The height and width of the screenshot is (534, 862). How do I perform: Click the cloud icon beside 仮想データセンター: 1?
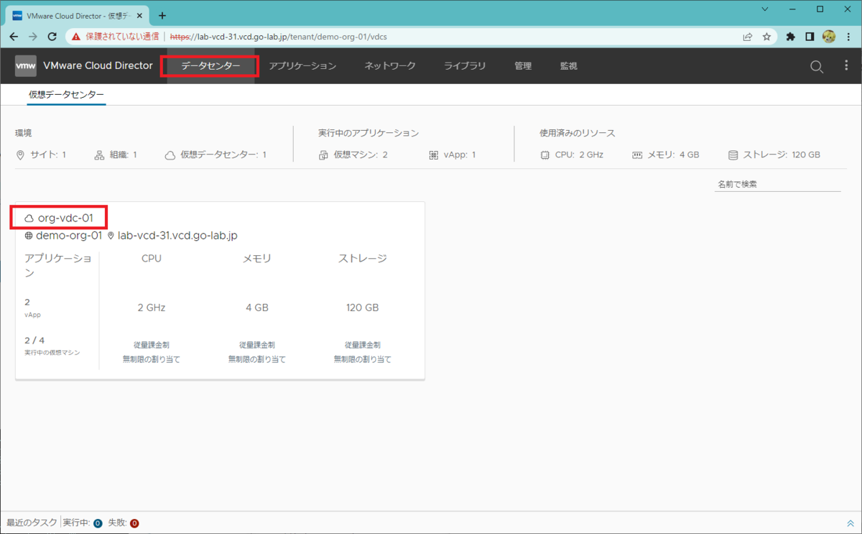tap(170, 155)
